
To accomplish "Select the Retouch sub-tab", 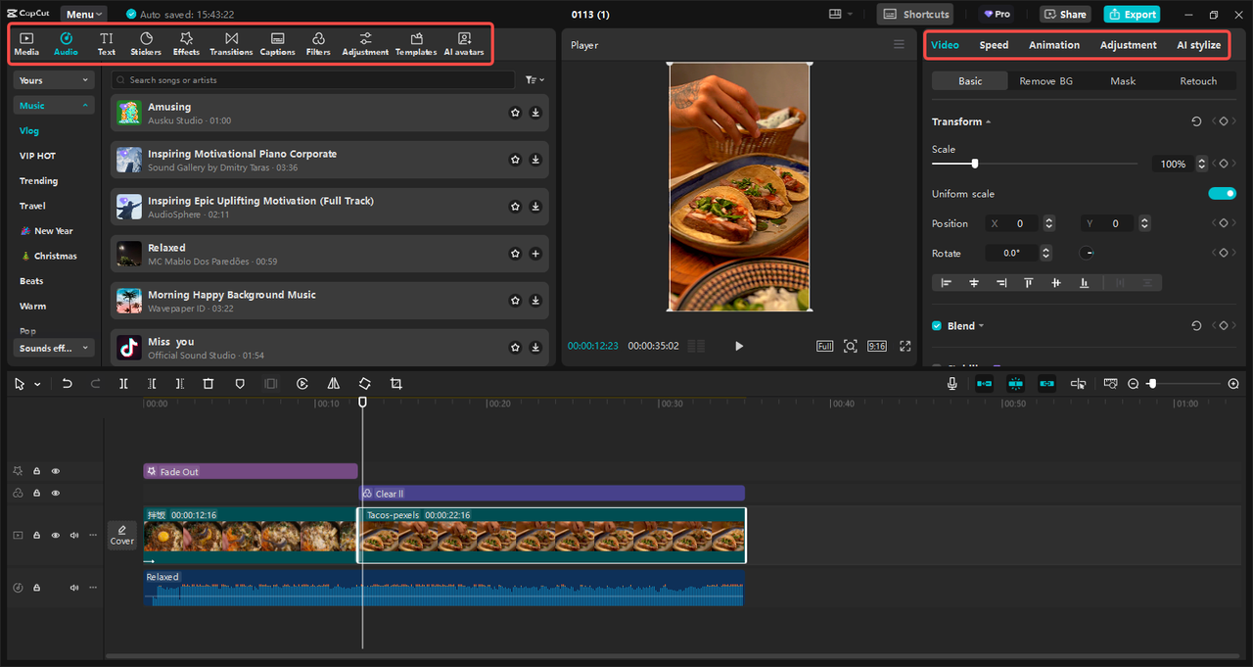I will point(1198,81).
